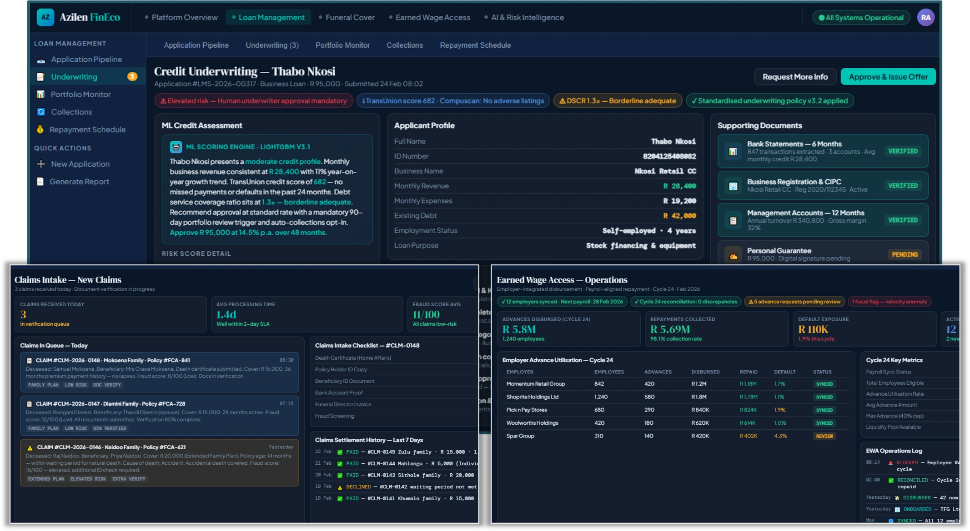This screenshot has height=531, width=970.
Task: Open the Repayment Schedule sub-navigation tab
Action: coord(475,45)
